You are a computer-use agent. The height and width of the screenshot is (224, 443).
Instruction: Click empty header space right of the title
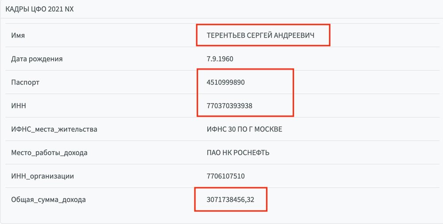(266, 9)
